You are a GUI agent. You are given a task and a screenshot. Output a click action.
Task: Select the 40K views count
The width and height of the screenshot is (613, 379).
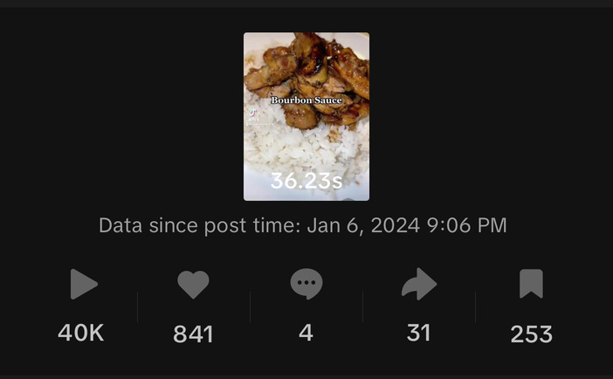[x=81, y=333]
